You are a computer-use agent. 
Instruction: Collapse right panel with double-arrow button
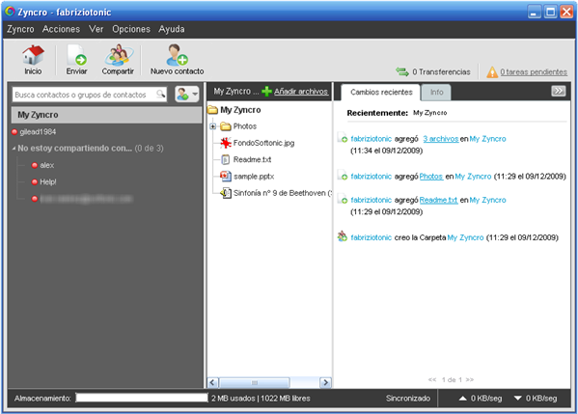click(558, 91)
